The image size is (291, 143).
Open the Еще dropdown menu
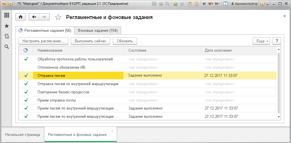(x=261, y=41)
